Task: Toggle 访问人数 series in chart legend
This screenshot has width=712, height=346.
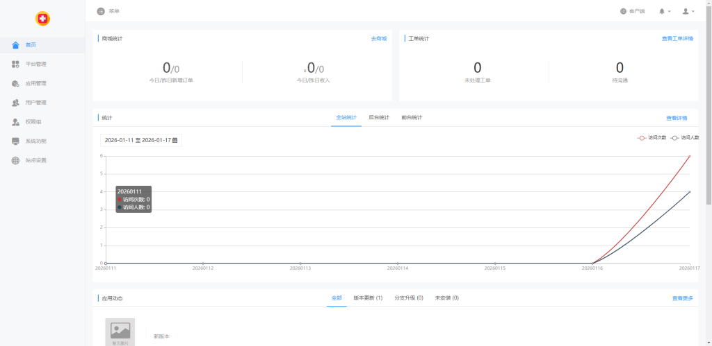Action: coord(684,137)
